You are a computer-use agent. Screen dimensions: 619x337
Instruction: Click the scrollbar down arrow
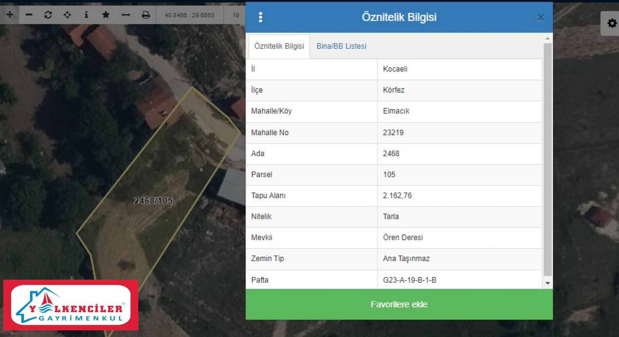pos(548,283)
